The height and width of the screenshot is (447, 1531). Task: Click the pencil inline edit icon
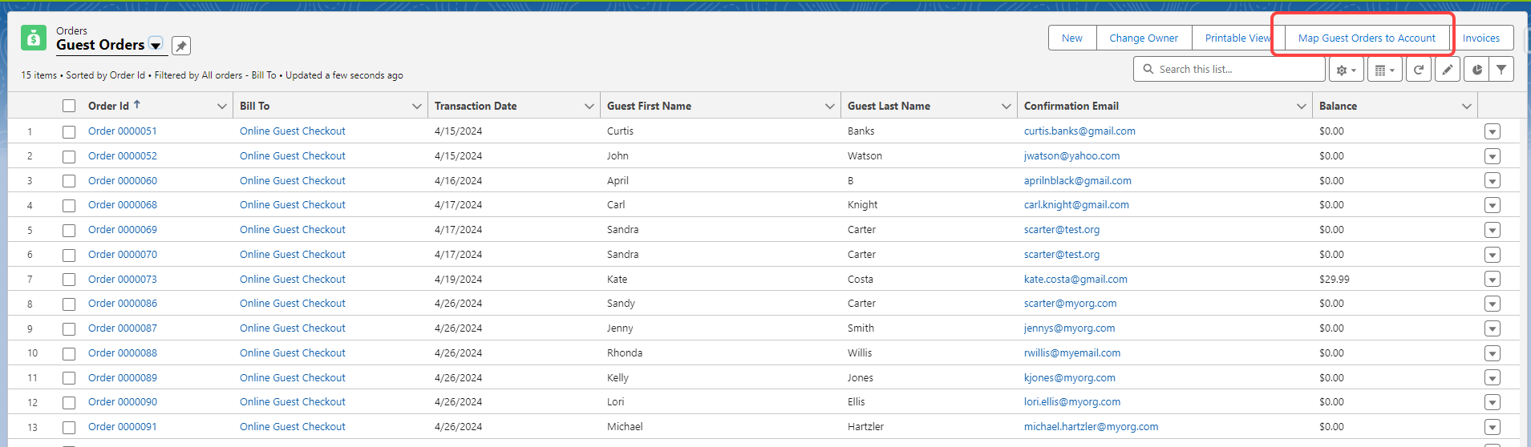(x=1447, y=70)
